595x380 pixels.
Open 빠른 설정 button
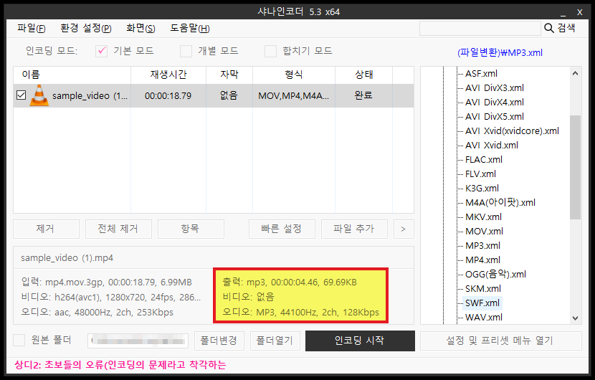[282, 229]
